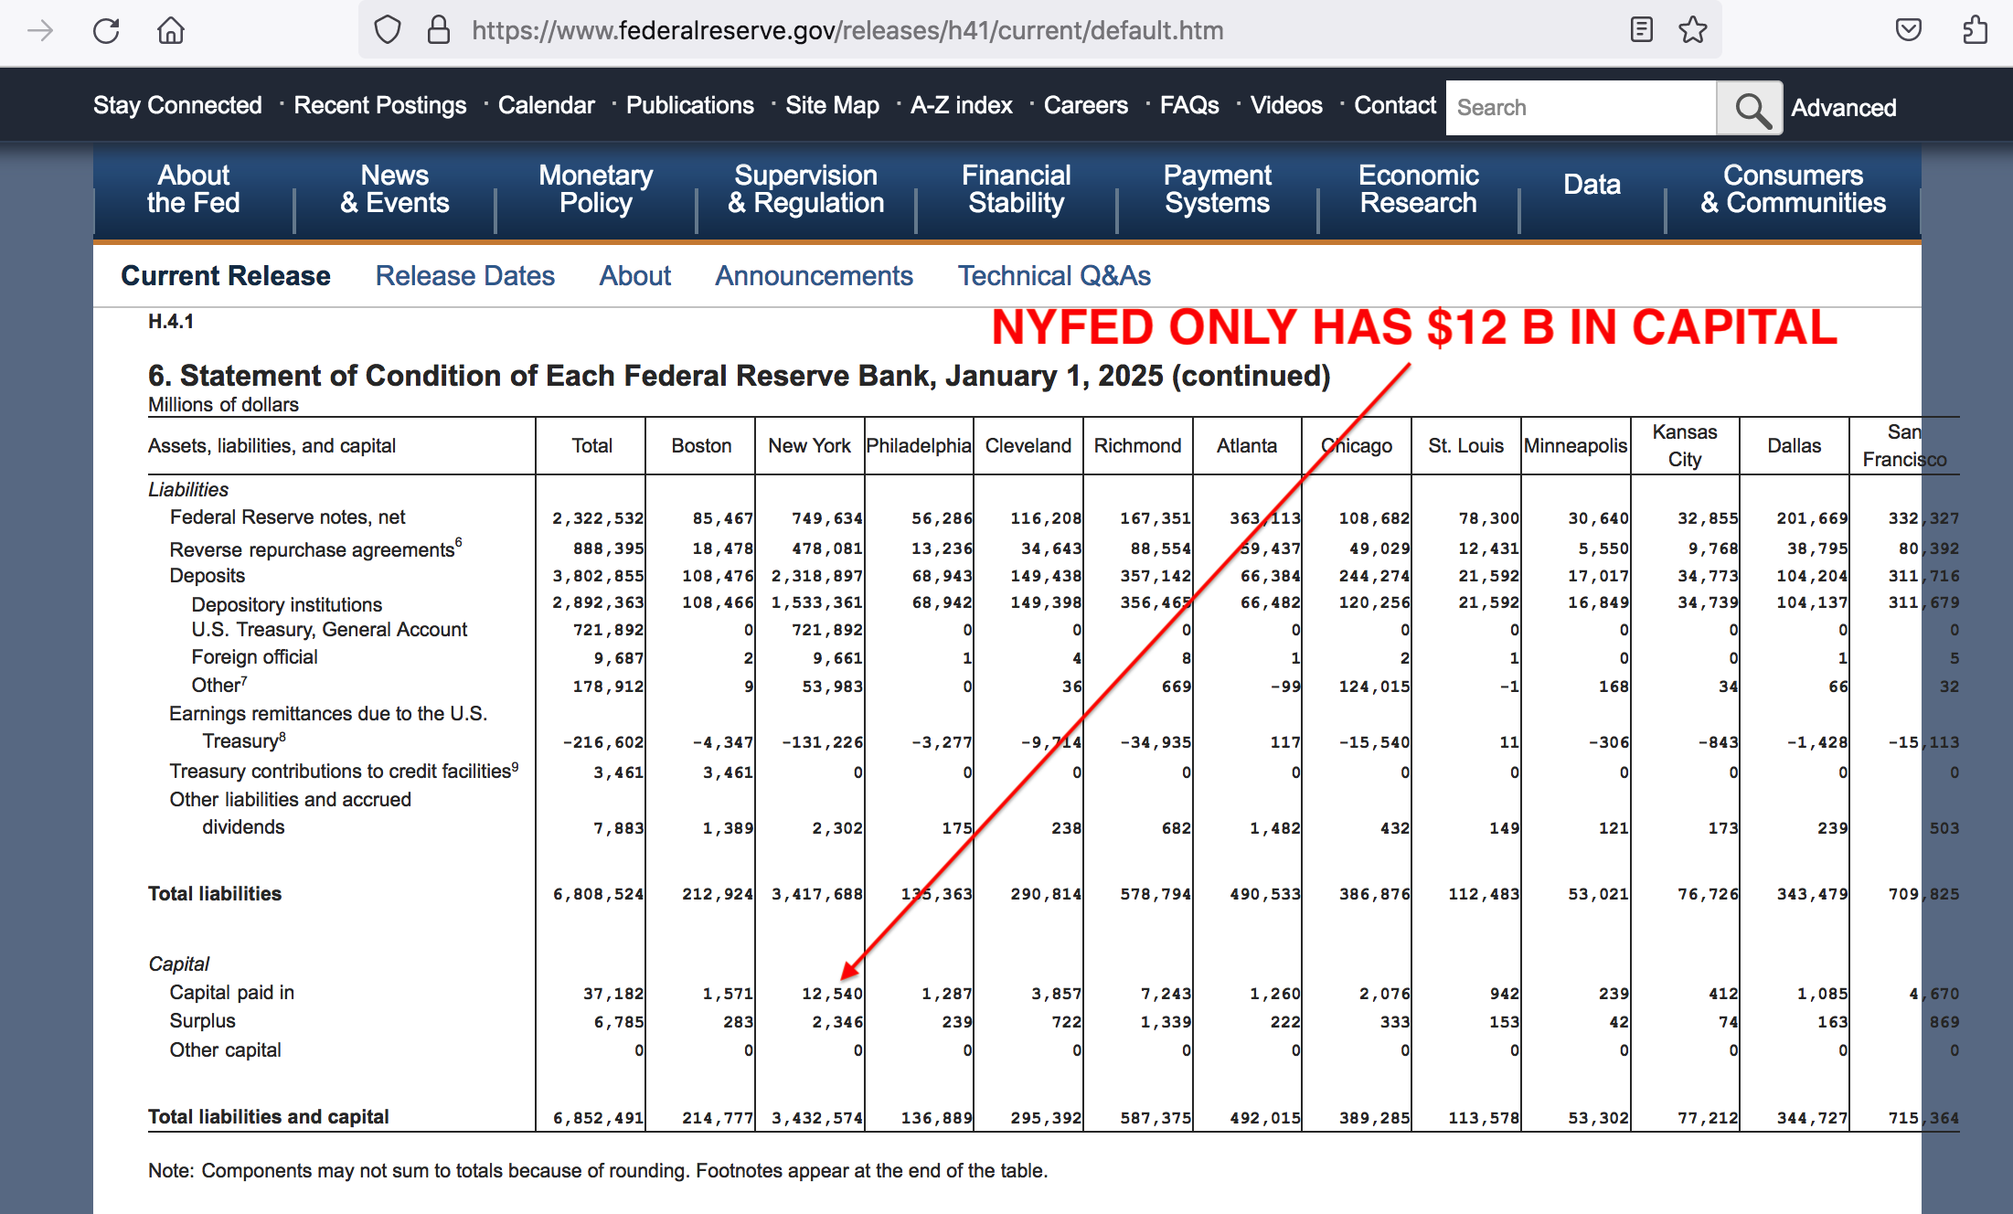Switch to the Release Dates tab
This screenshot has width=2013, height=1214.
click(x=464, y=276)
